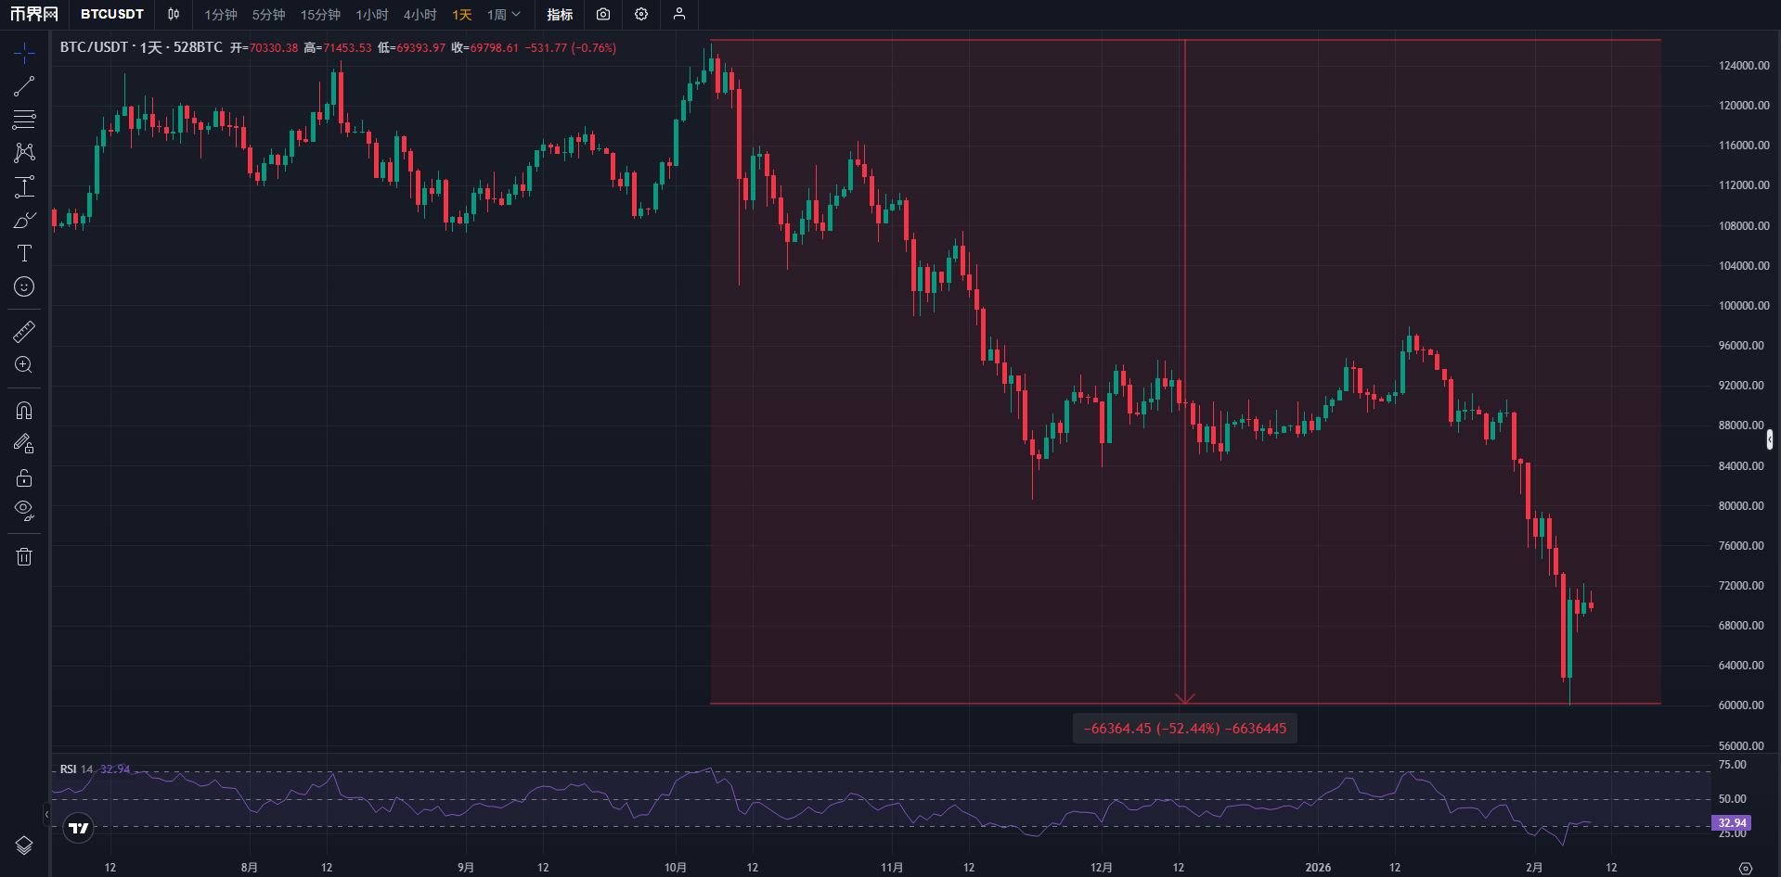Click the 124000.00 price axis label
The image size is (1781, 877).
pos(1744,66)
